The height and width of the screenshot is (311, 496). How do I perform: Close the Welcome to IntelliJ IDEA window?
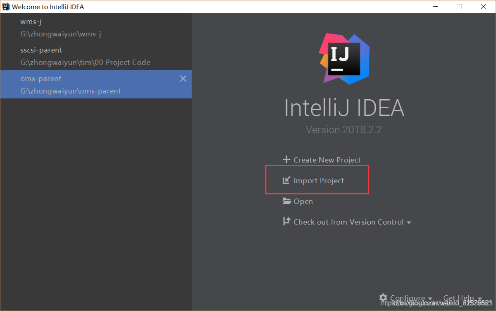click(x=483, y=7)
